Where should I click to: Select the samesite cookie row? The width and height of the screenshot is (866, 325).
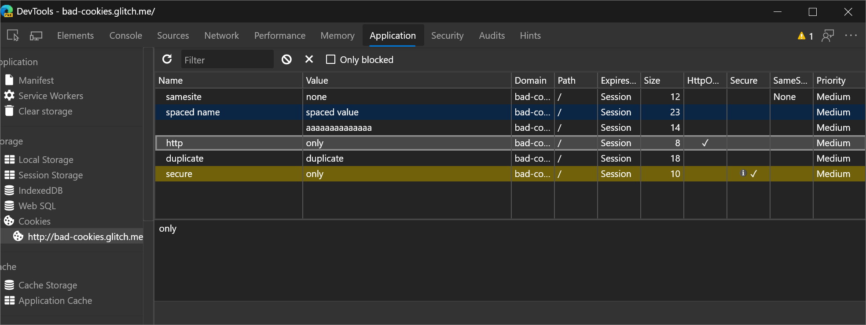point(510,96)
